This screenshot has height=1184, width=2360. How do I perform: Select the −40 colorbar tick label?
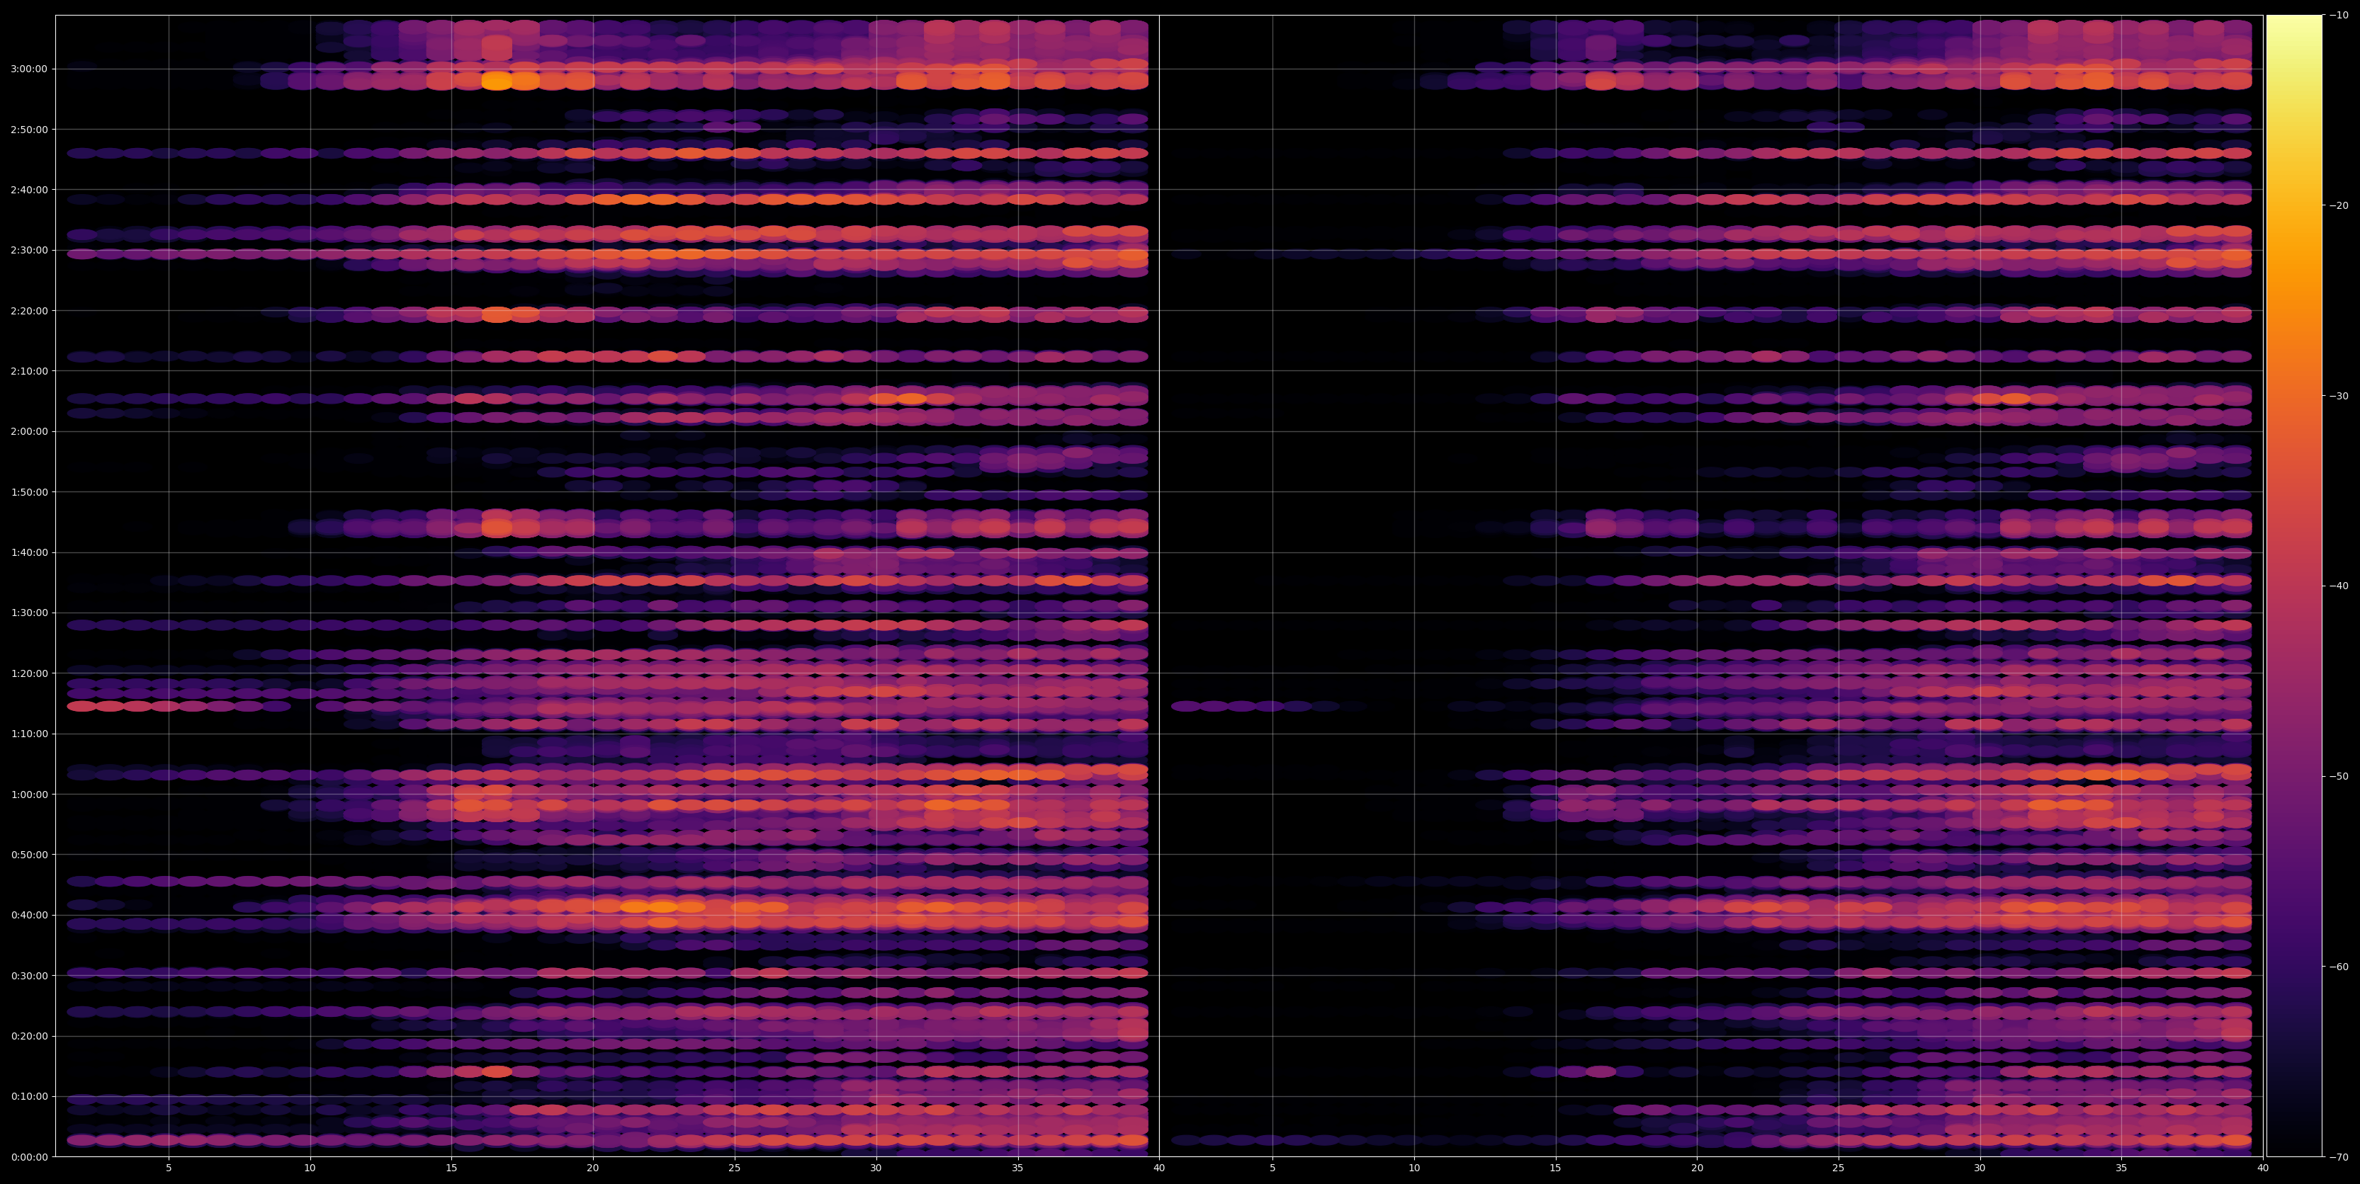tap(2339, 586)
